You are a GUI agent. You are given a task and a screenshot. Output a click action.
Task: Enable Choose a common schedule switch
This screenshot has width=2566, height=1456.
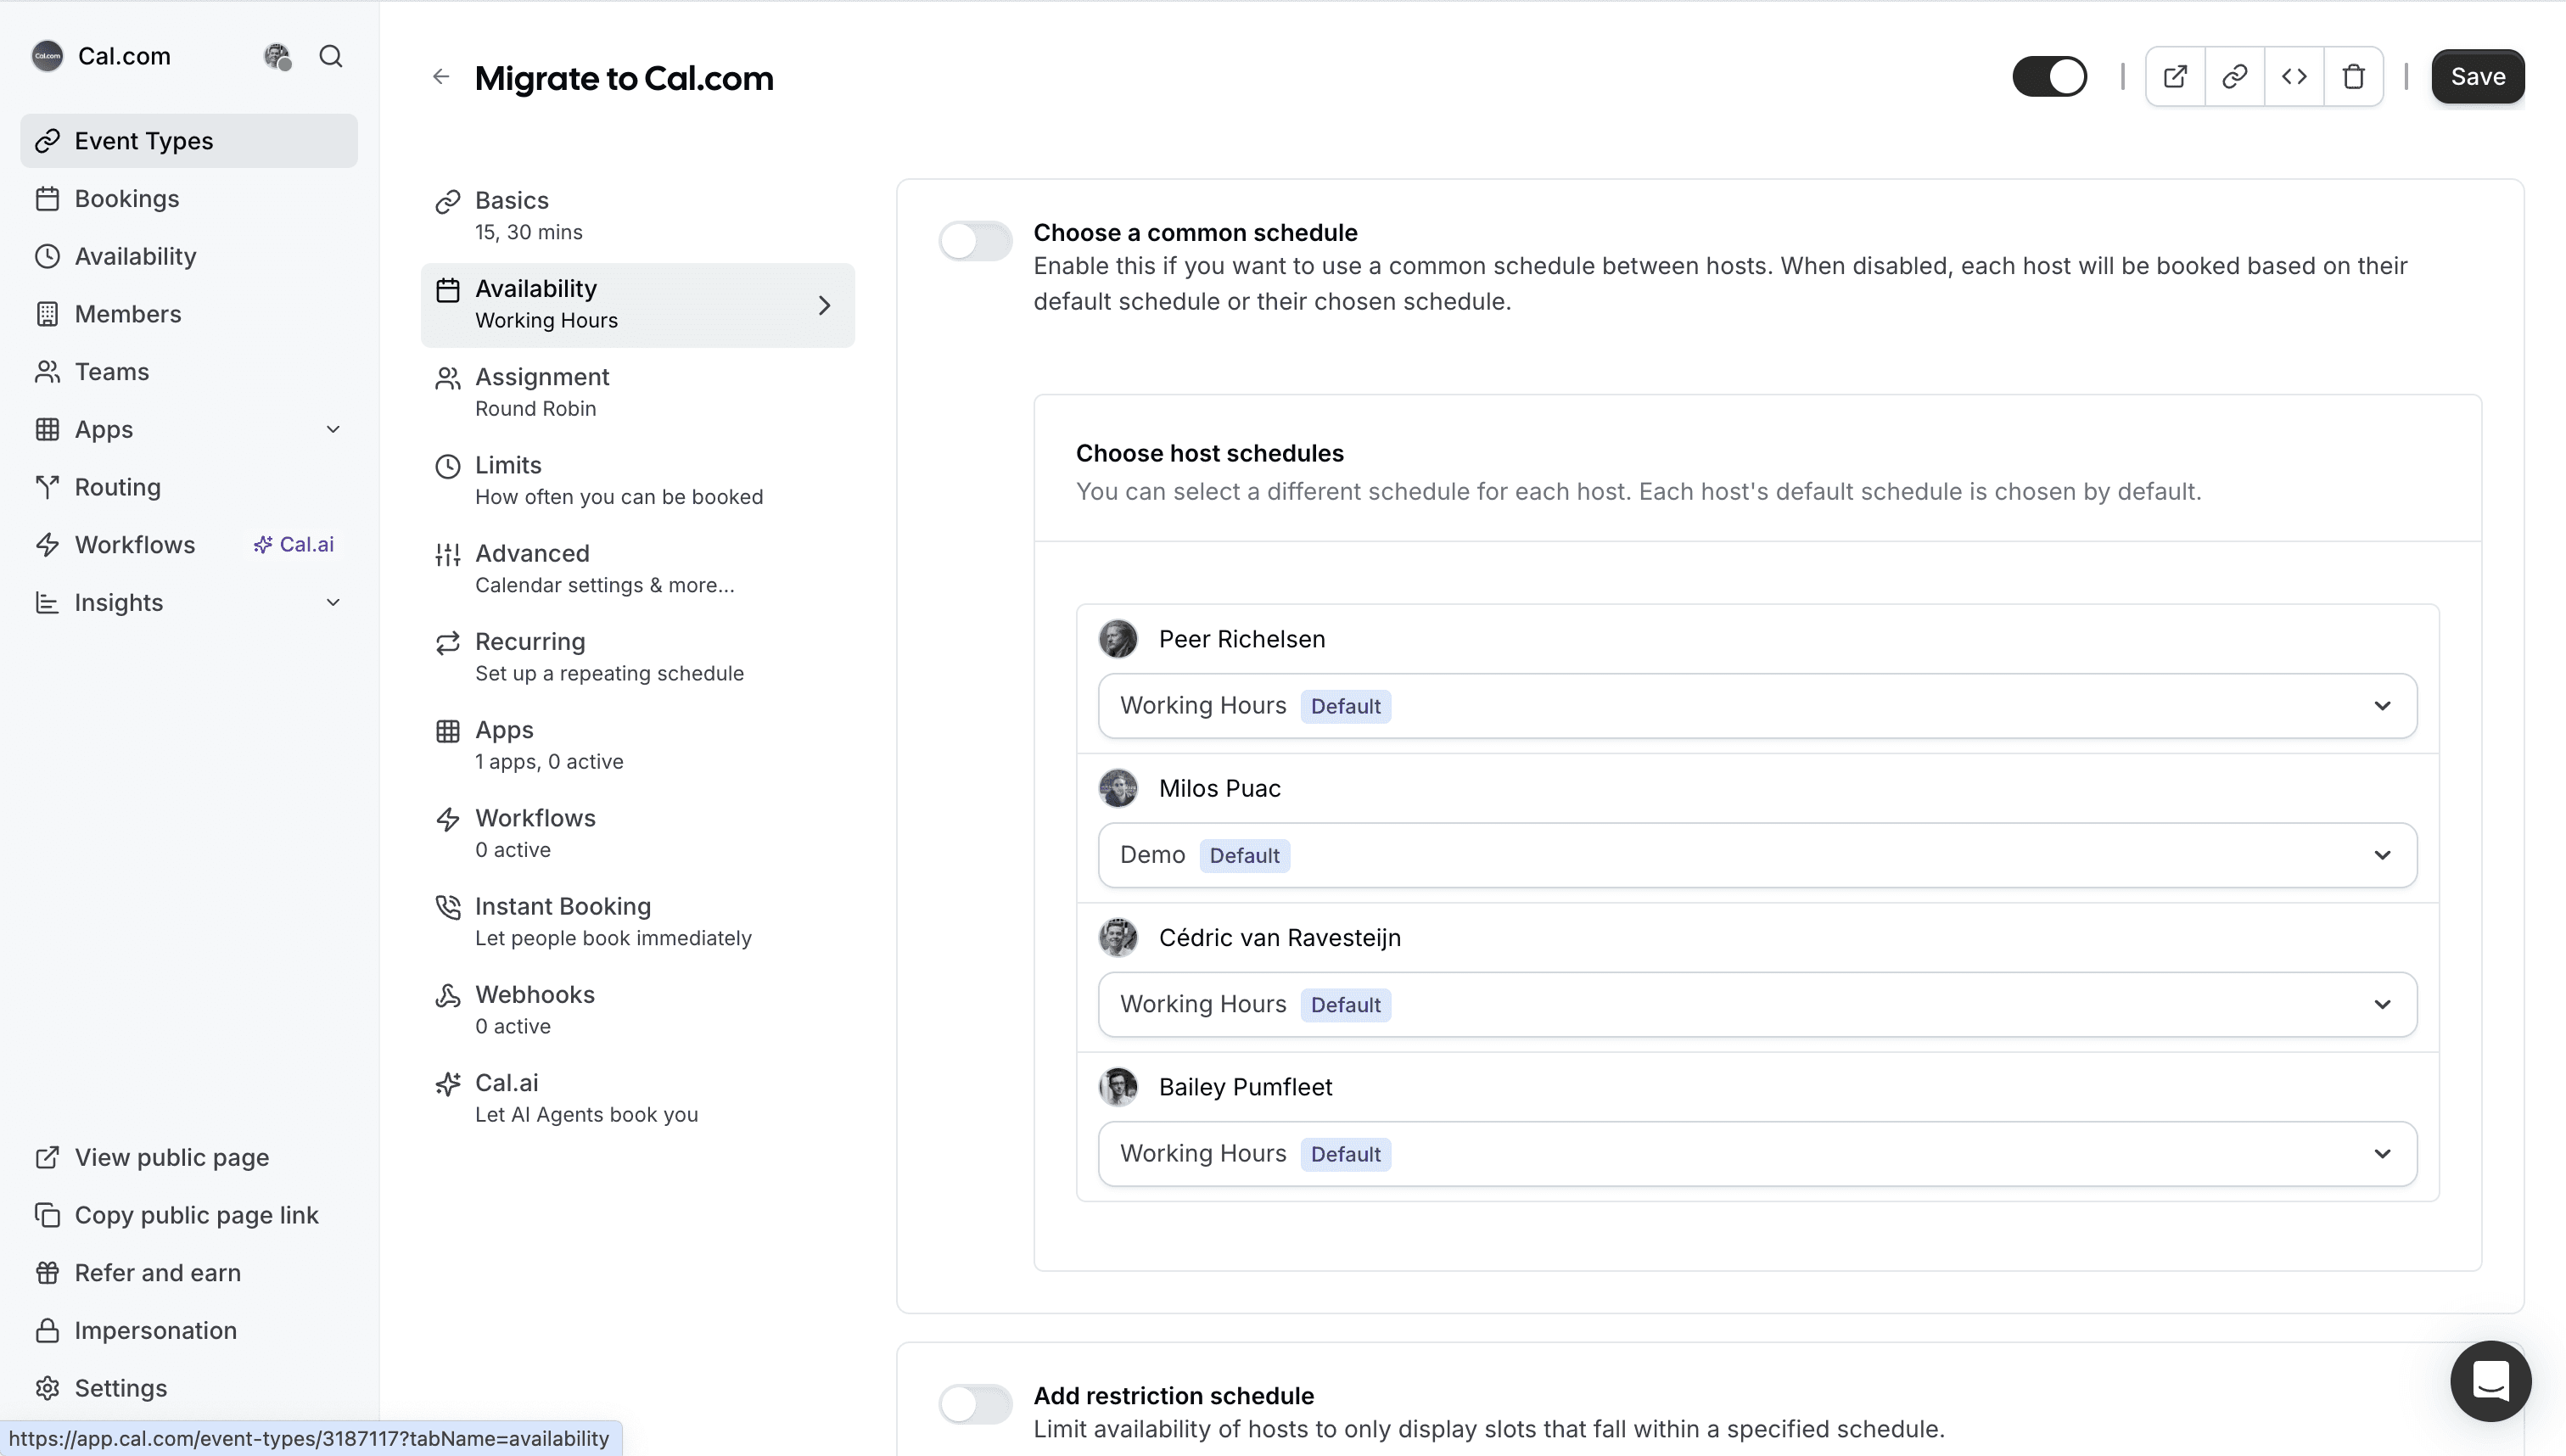coord(975,241)
